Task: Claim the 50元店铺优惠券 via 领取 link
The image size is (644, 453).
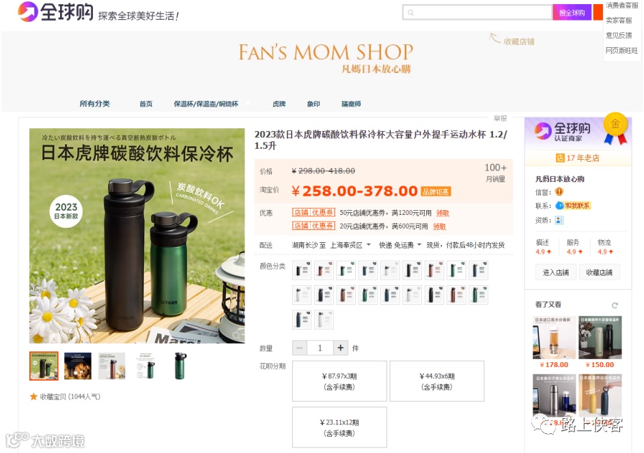Action: point(443,213)
